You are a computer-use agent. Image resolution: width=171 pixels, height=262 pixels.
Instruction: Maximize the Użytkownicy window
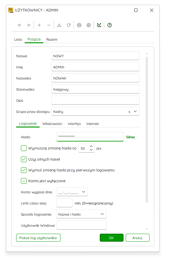136,10
